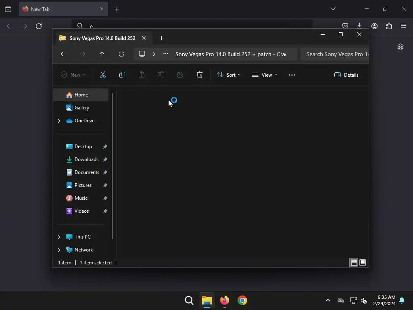The width and height of the screenshot is (413, 310).
Task: Open Google Chrome from taskbar
Action: click(x=242, y=300)
